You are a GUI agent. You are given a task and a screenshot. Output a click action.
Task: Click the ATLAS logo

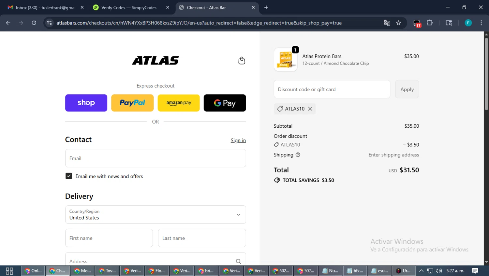156,61
